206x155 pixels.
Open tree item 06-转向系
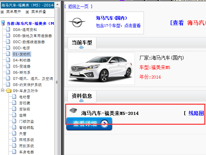[22, 72]
